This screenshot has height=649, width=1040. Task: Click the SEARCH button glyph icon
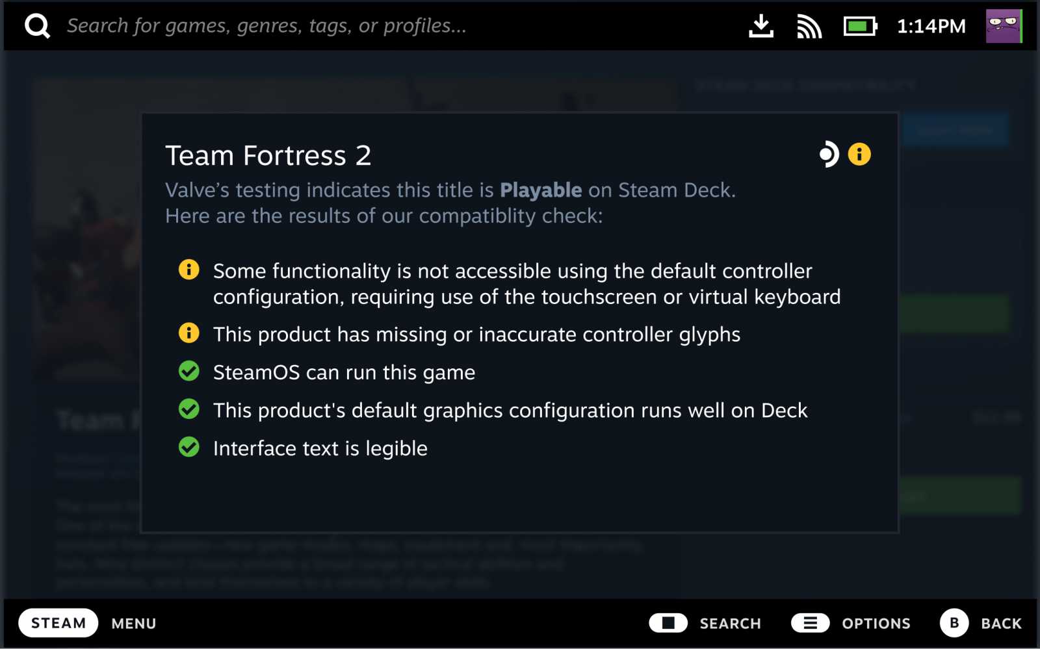[668, 623]
